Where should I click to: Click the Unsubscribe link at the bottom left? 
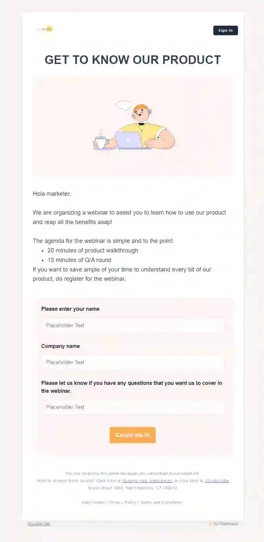39,524
